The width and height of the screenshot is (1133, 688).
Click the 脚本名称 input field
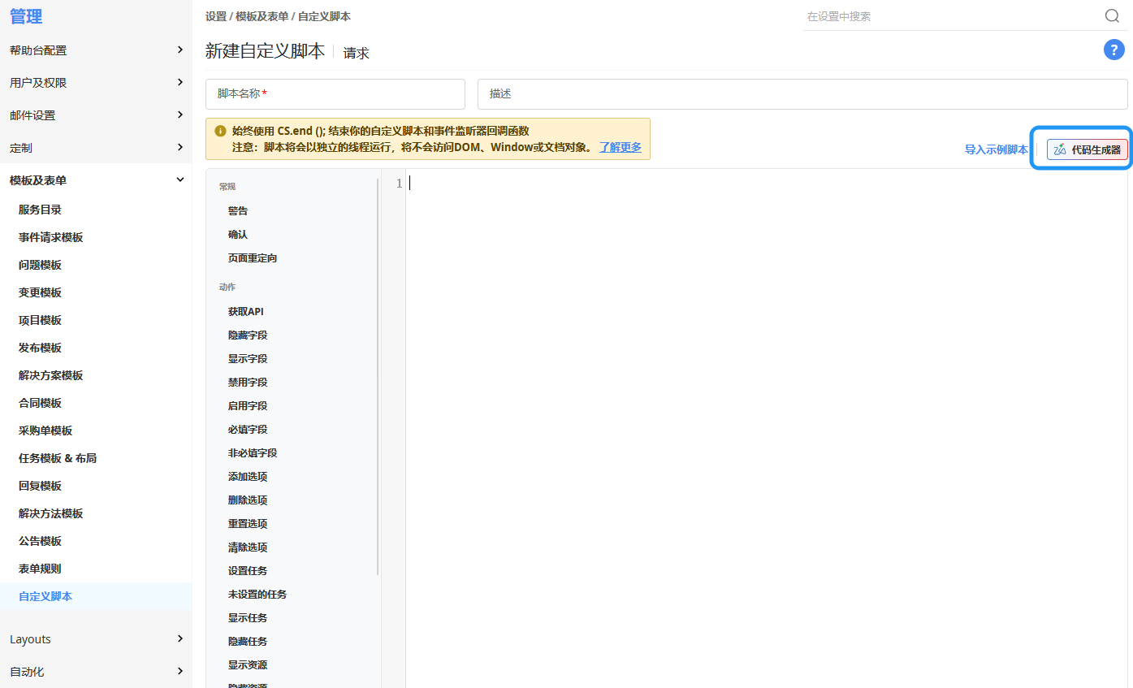pyautogui.click(x=335, y=94)
